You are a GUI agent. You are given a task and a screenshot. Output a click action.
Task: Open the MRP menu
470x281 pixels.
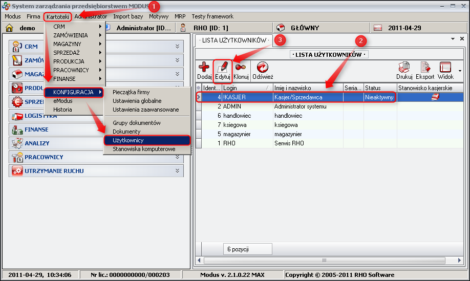pyautogui.click(x=180, y=16)
